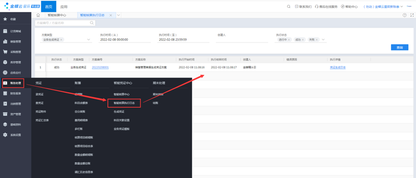Screen dimensions: 416x178
Task: Open 帮助中心 in top bar
Action: [x=349, y=7]
